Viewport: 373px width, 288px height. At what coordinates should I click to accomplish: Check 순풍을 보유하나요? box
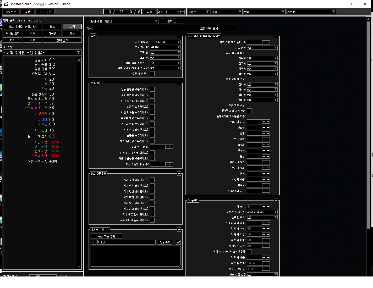152,135
